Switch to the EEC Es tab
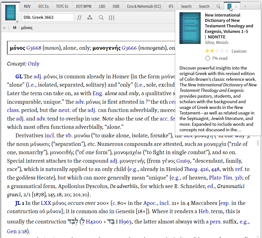Viewport: 262px width, 238px height. pyautogui.click(x=43, y=6)
